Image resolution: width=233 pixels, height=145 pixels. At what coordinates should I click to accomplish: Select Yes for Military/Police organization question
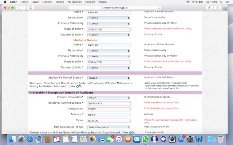pos(122,133)
